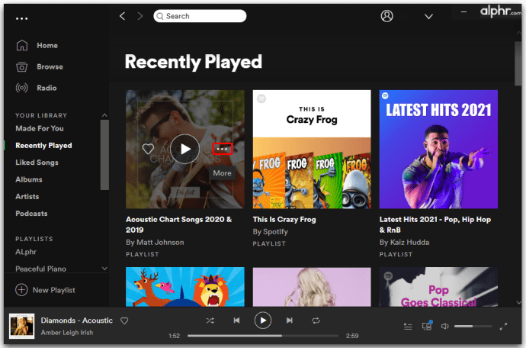The width and height of the screenshot is (526, 348).
Task: Open the Matt Johnson creator link
Action: (160, 243)
